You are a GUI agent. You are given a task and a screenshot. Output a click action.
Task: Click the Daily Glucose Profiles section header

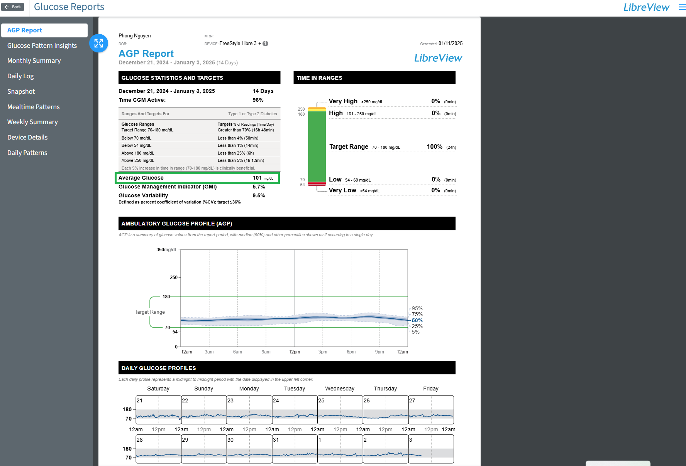(x=287, y=368)
